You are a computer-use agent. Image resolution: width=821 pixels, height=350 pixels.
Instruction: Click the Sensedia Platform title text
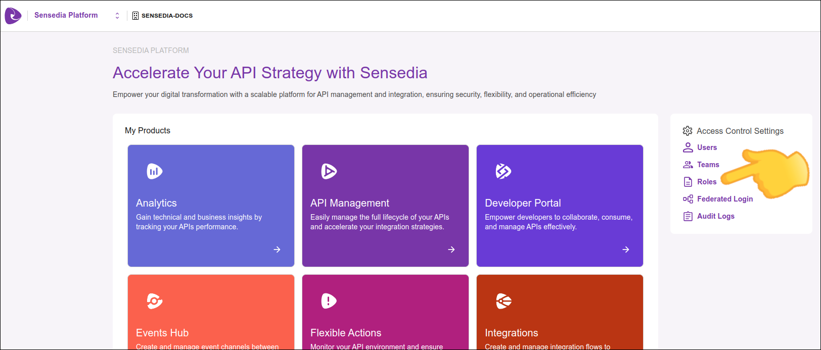(66, 15)
